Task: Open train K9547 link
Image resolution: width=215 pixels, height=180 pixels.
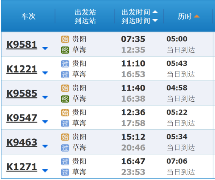Action: point(22,118)
